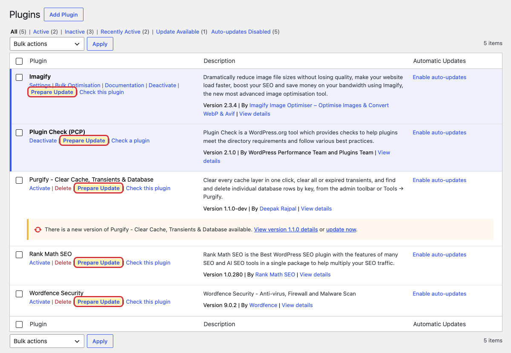Deactivate the Plugin Check plugin
This screenshot has width=511, height=353.
coord(43,141)
